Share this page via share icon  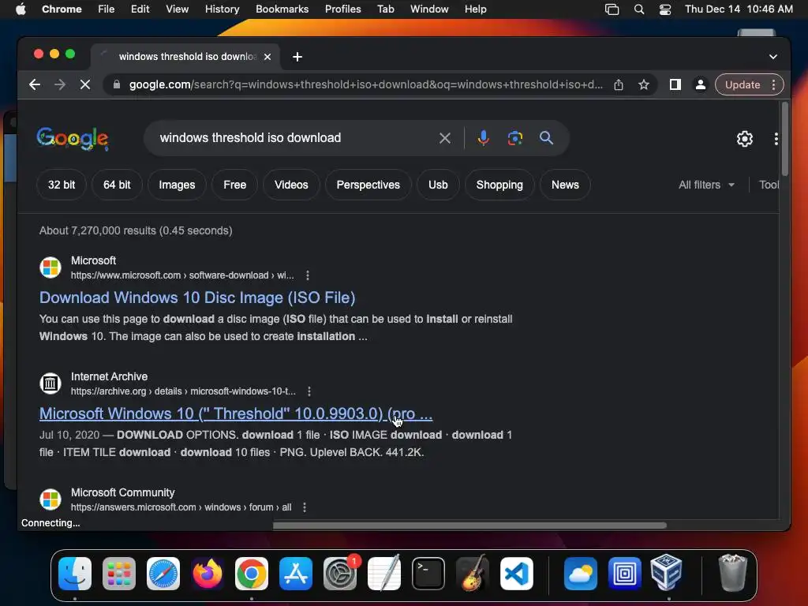click(x=619, y=84)
